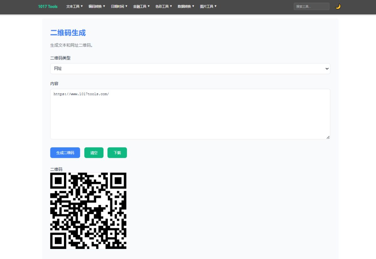Open the 数据转换 menu
Image resolution: width=376 pixels, height=259 pixels.
[185, 6]
